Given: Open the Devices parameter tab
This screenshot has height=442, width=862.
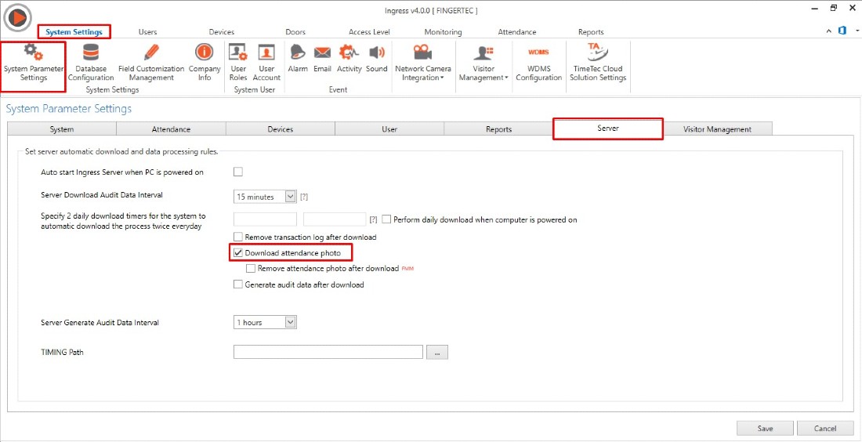Looking at the screenshot, I should 281,129.
